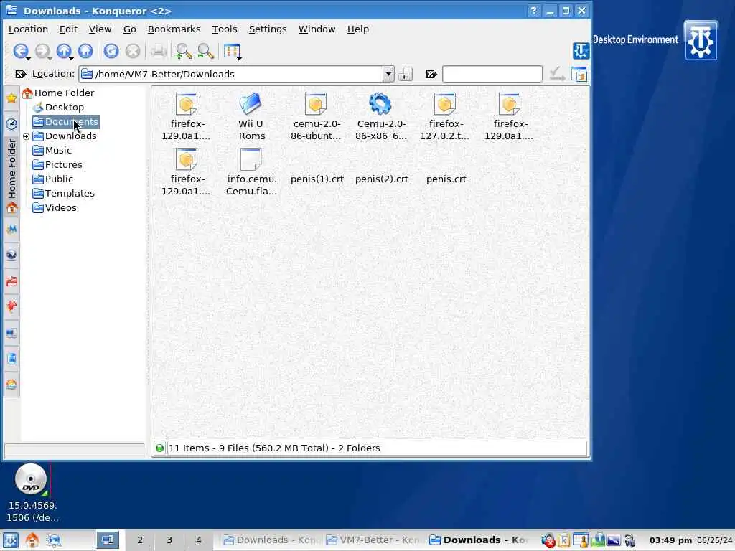This screenshot has width=735, height=551.
Task: Clear the Location bar text
Action: point(20,74)
